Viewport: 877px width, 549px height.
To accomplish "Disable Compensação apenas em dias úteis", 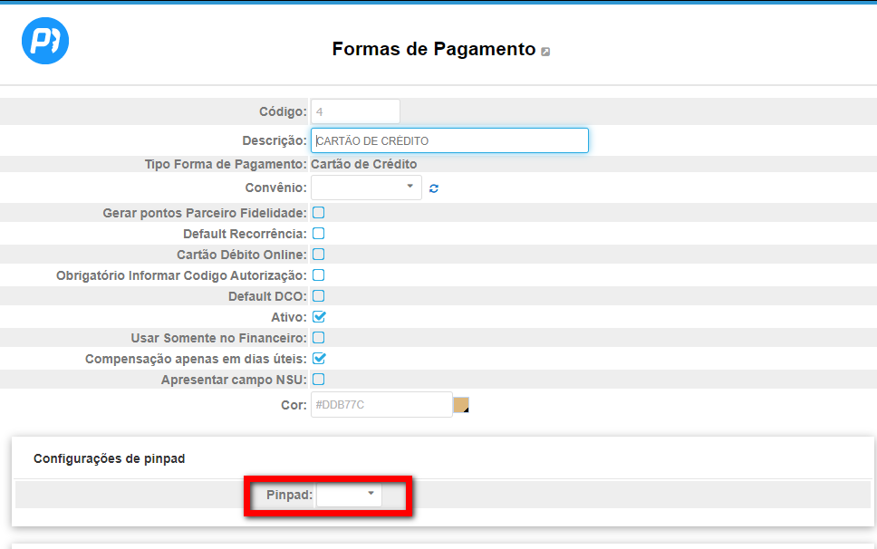I will (319, 359).
